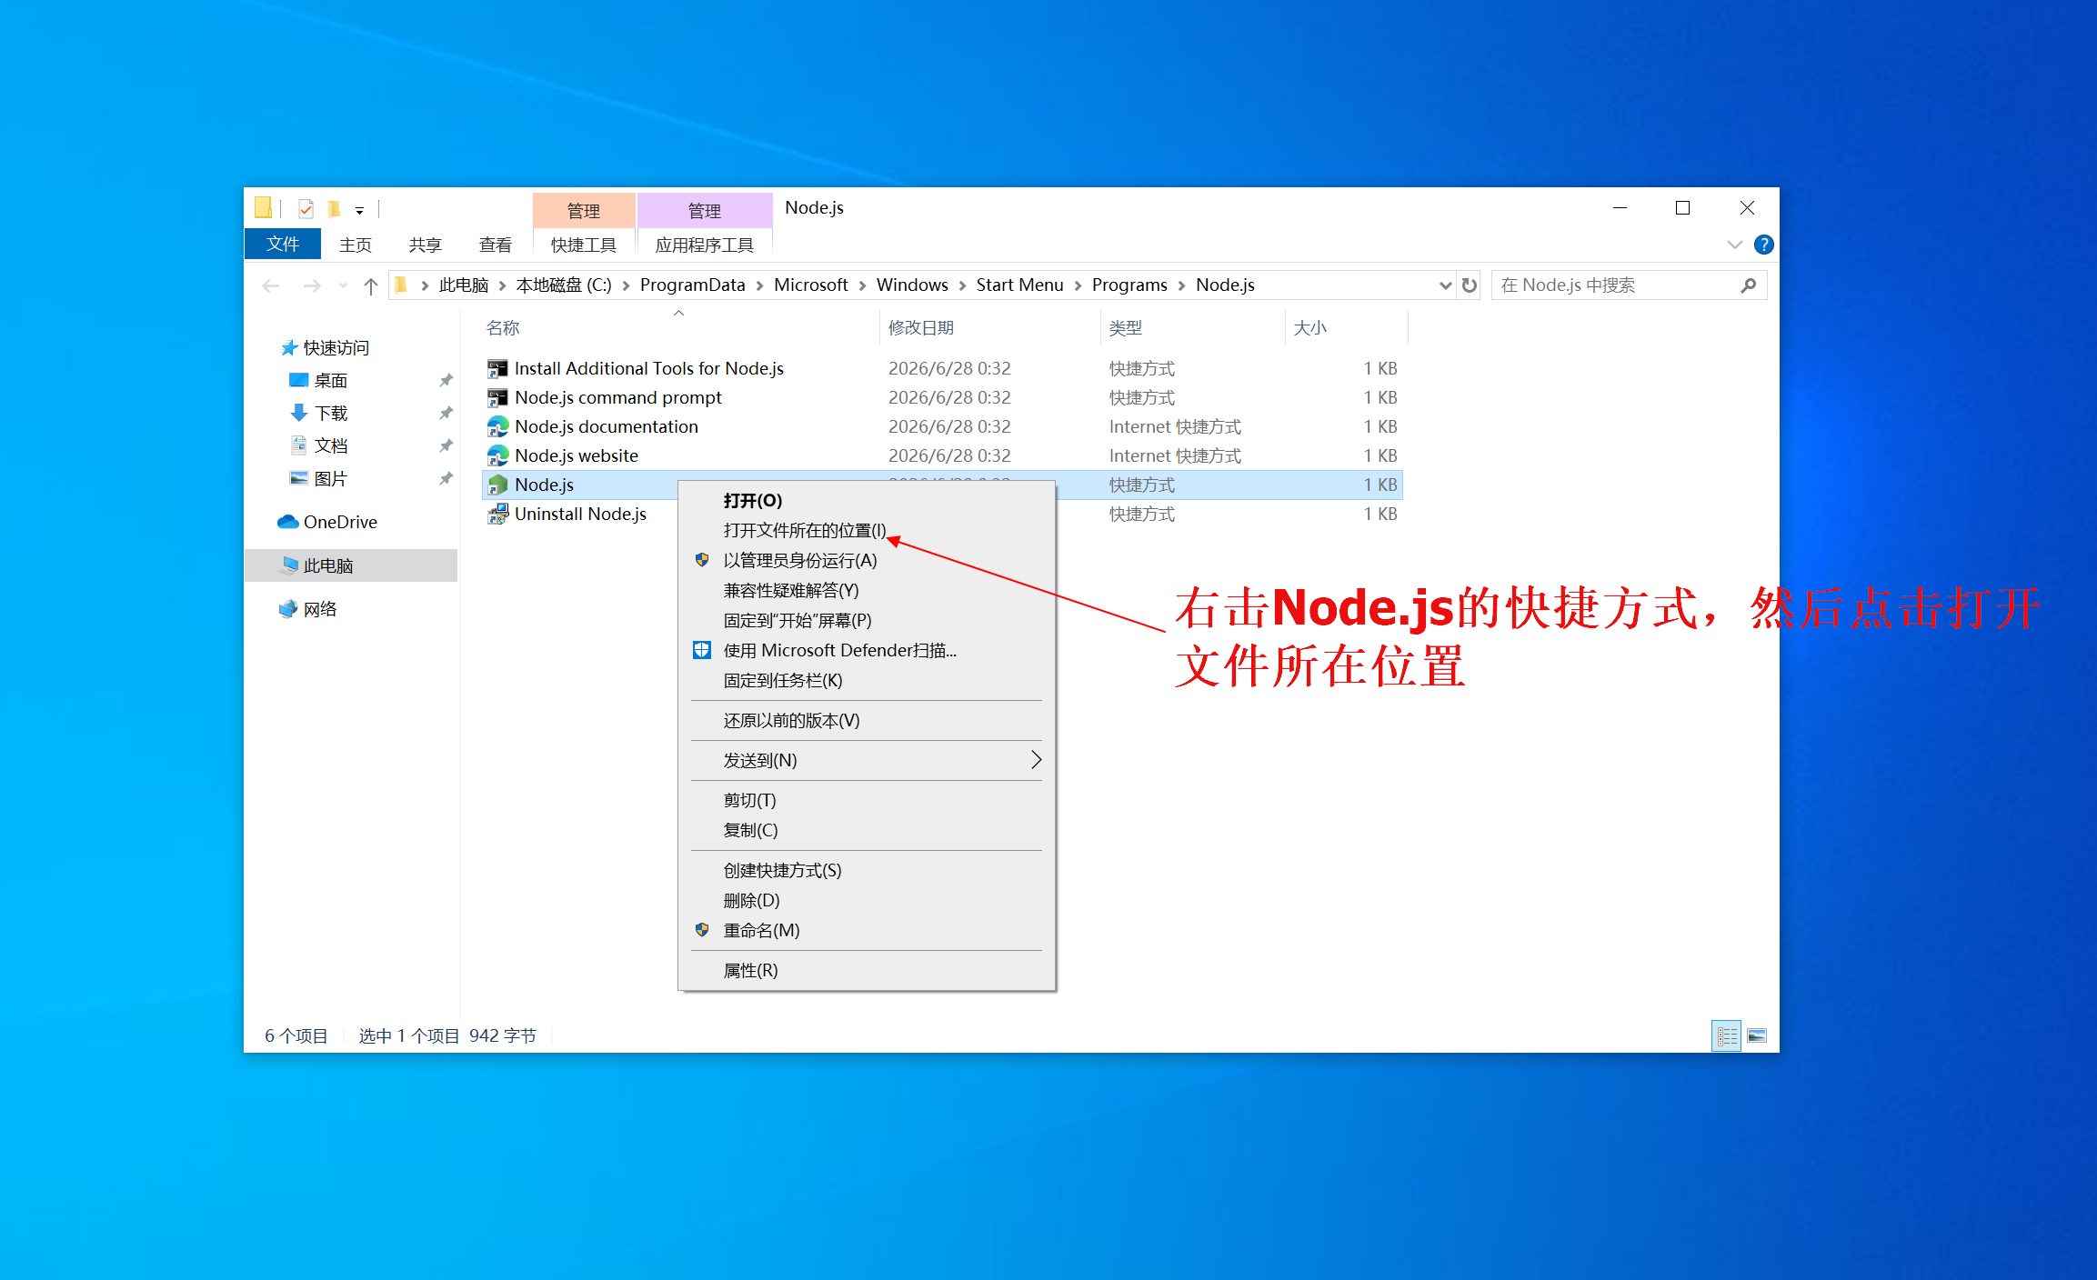Sort by the 大小 column header
Viewport: 2097px width, 1280px height.
click(x=1346, y=327)
